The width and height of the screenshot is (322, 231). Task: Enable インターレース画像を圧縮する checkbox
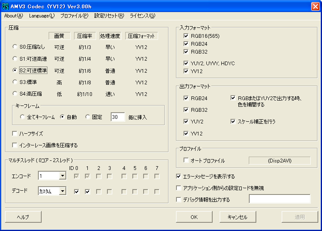coord(15,145)
